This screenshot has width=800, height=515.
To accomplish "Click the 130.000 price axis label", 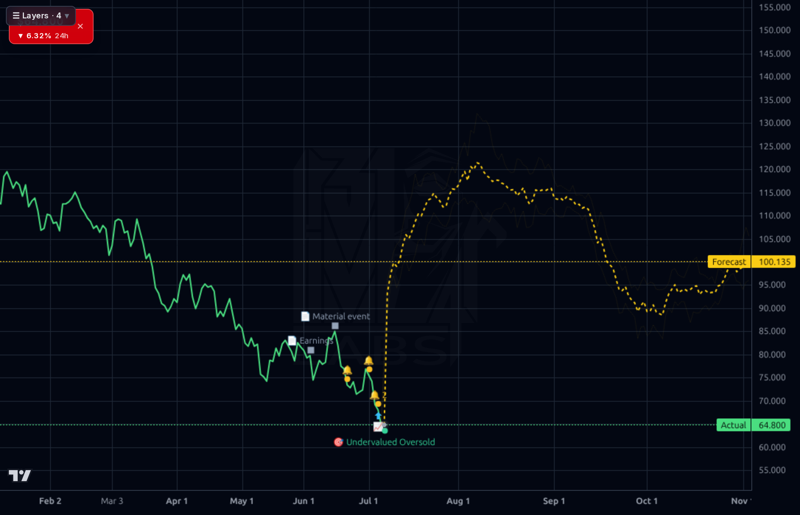I will tap(775, 123).
